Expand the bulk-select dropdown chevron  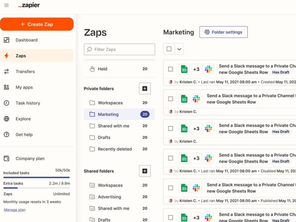point(179,49)
